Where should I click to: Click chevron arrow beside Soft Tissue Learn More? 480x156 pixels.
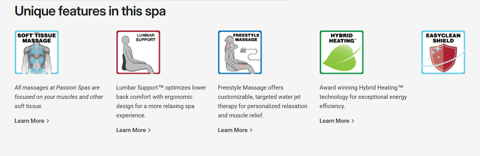[48, 121]
